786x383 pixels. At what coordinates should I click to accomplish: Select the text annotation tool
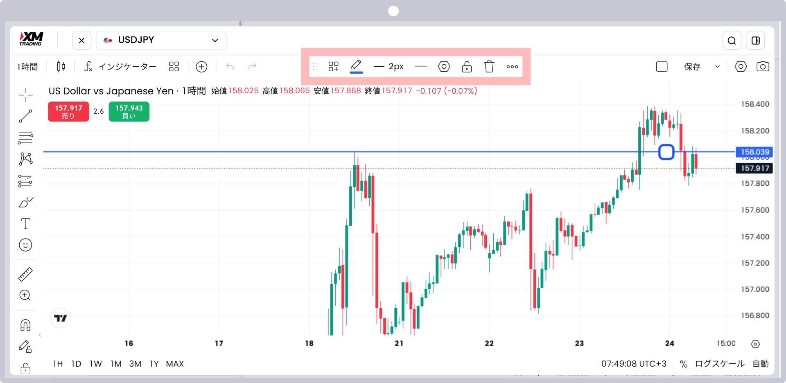tap(25, 224)
